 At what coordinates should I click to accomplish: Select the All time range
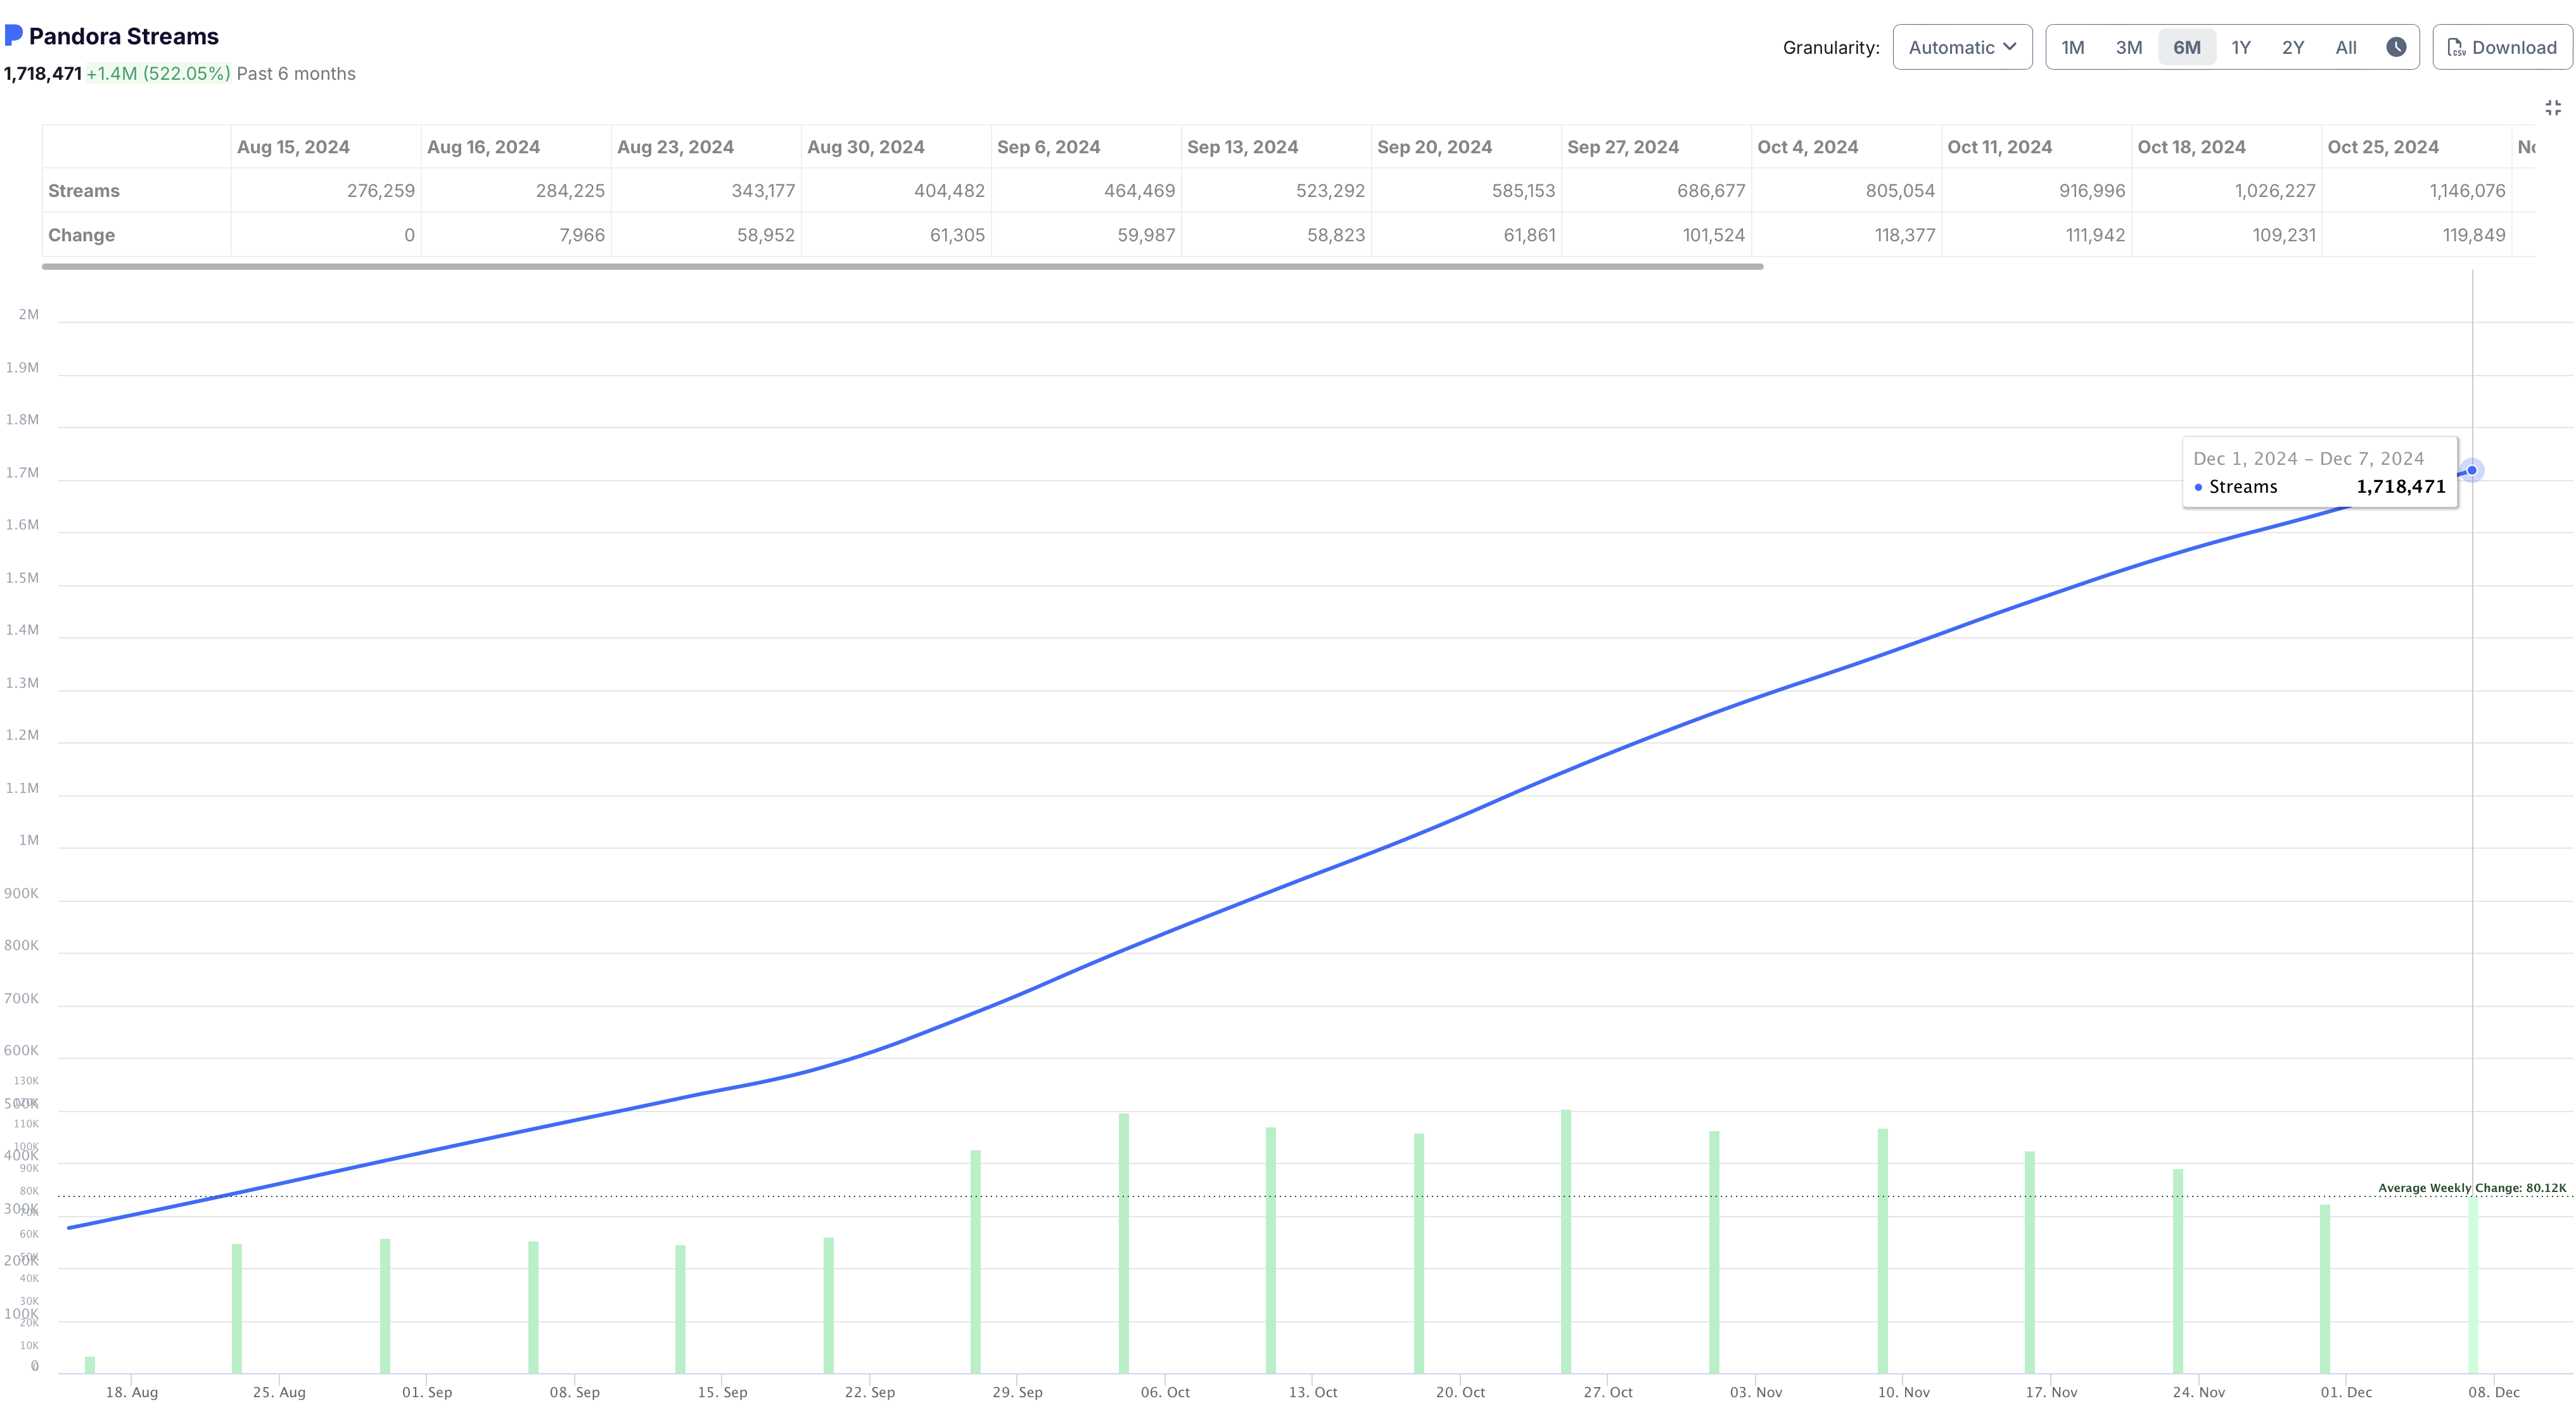[2346, 47]
